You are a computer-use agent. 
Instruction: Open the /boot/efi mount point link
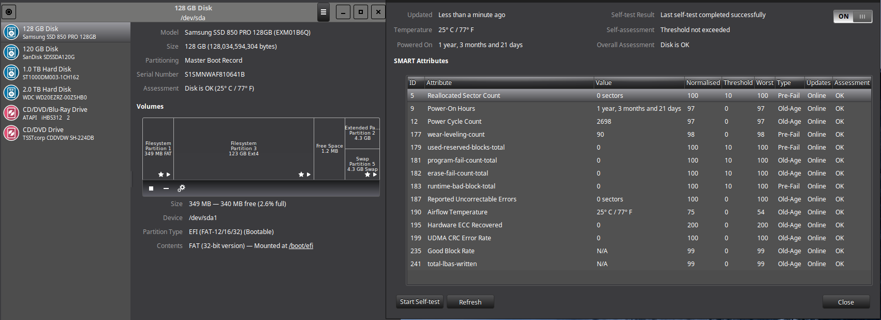point(301,246)
